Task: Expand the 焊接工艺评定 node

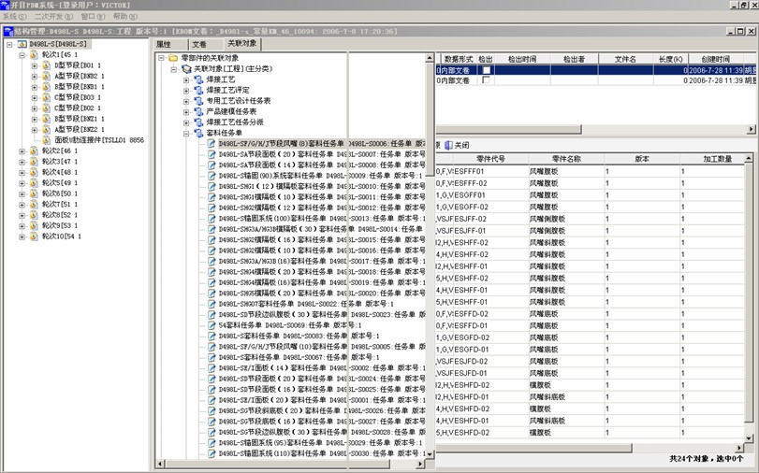Action: (x=186, y=91)
